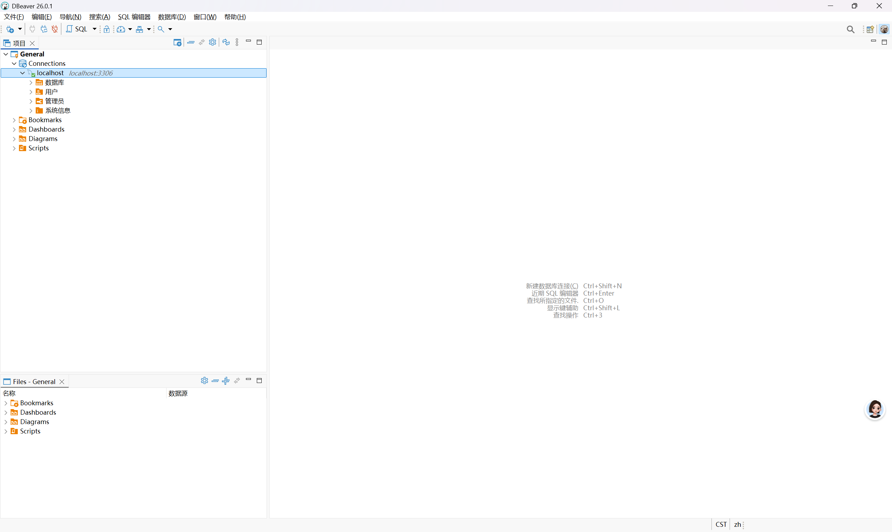Click the new database connection plug icon
Image resolution: width=892 pixels, height=532 pixels.
pyautogui.click(x=10, y=29)
